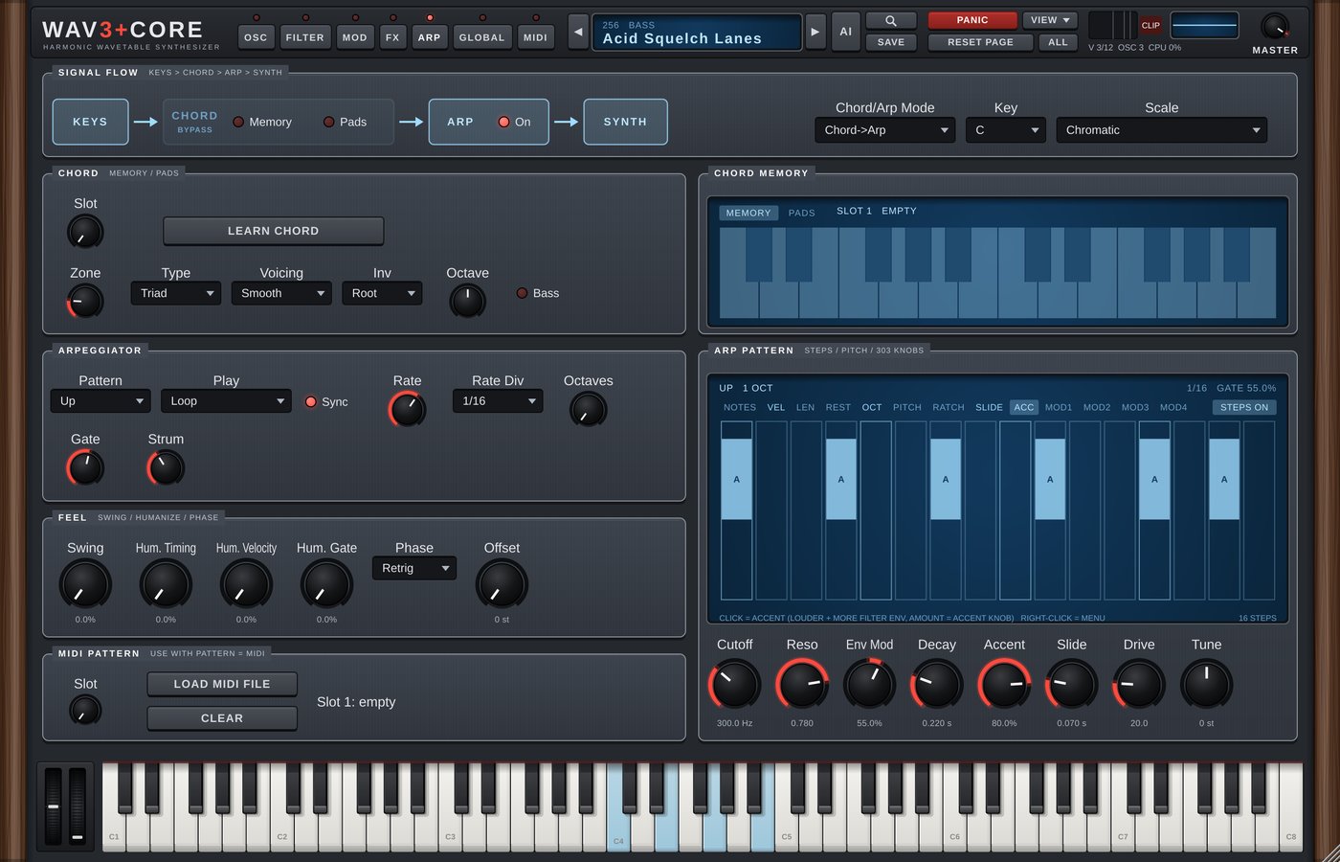Screen dimensions: 1340x862
Task: Click the Tune knob
Action: (x=1206, y=685)
